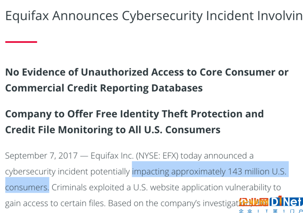The image size is (303, 213).
Task: Click the orange Chinese-character logo in the watermark
Action: (x=254, y=202)
